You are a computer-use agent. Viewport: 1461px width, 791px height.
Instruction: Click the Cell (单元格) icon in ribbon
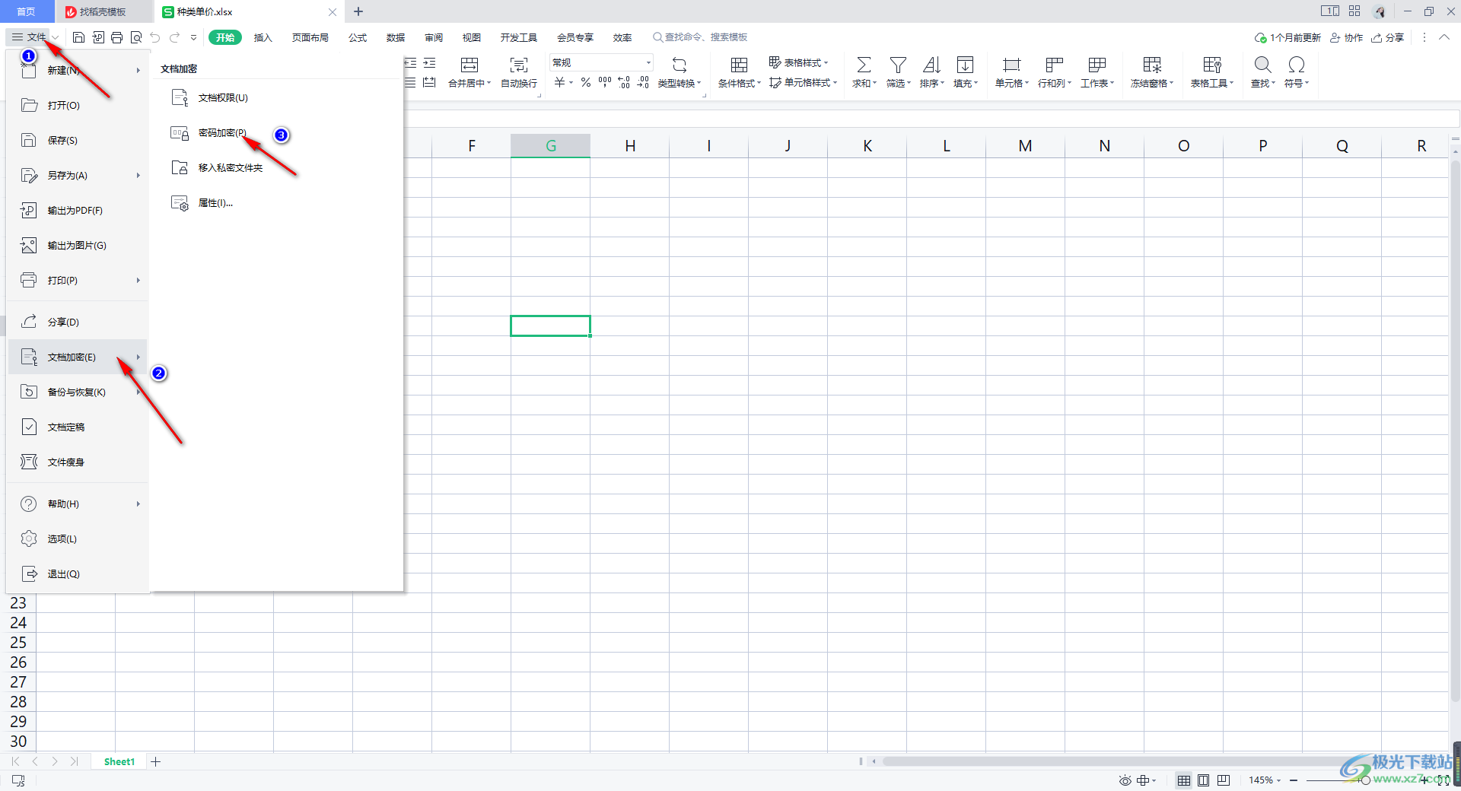point(1011,65)
